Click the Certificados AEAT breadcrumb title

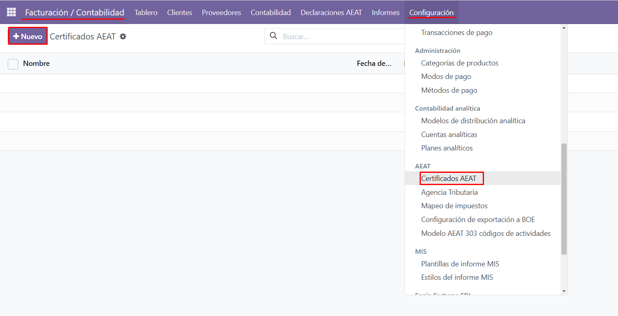coord(83,37)
